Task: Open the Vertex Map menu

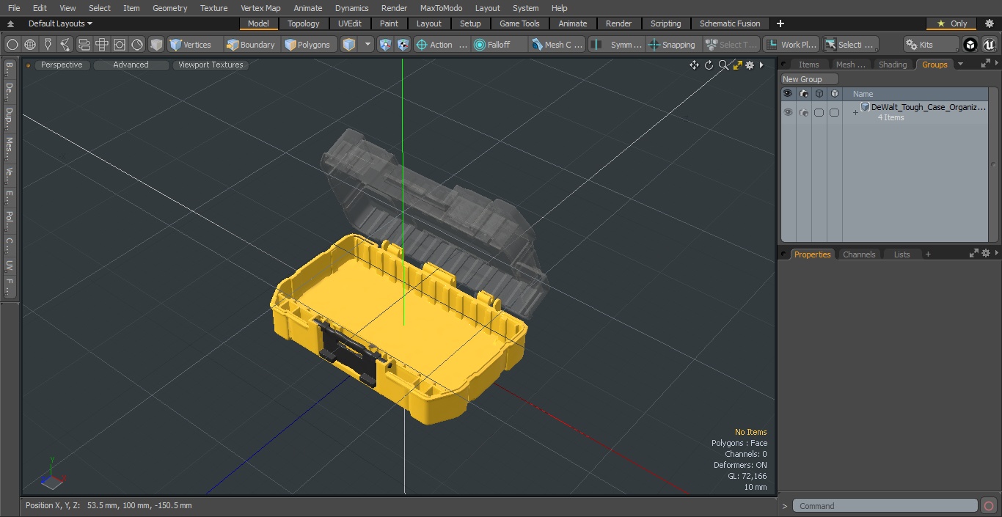Action: [x=260, y=8]
